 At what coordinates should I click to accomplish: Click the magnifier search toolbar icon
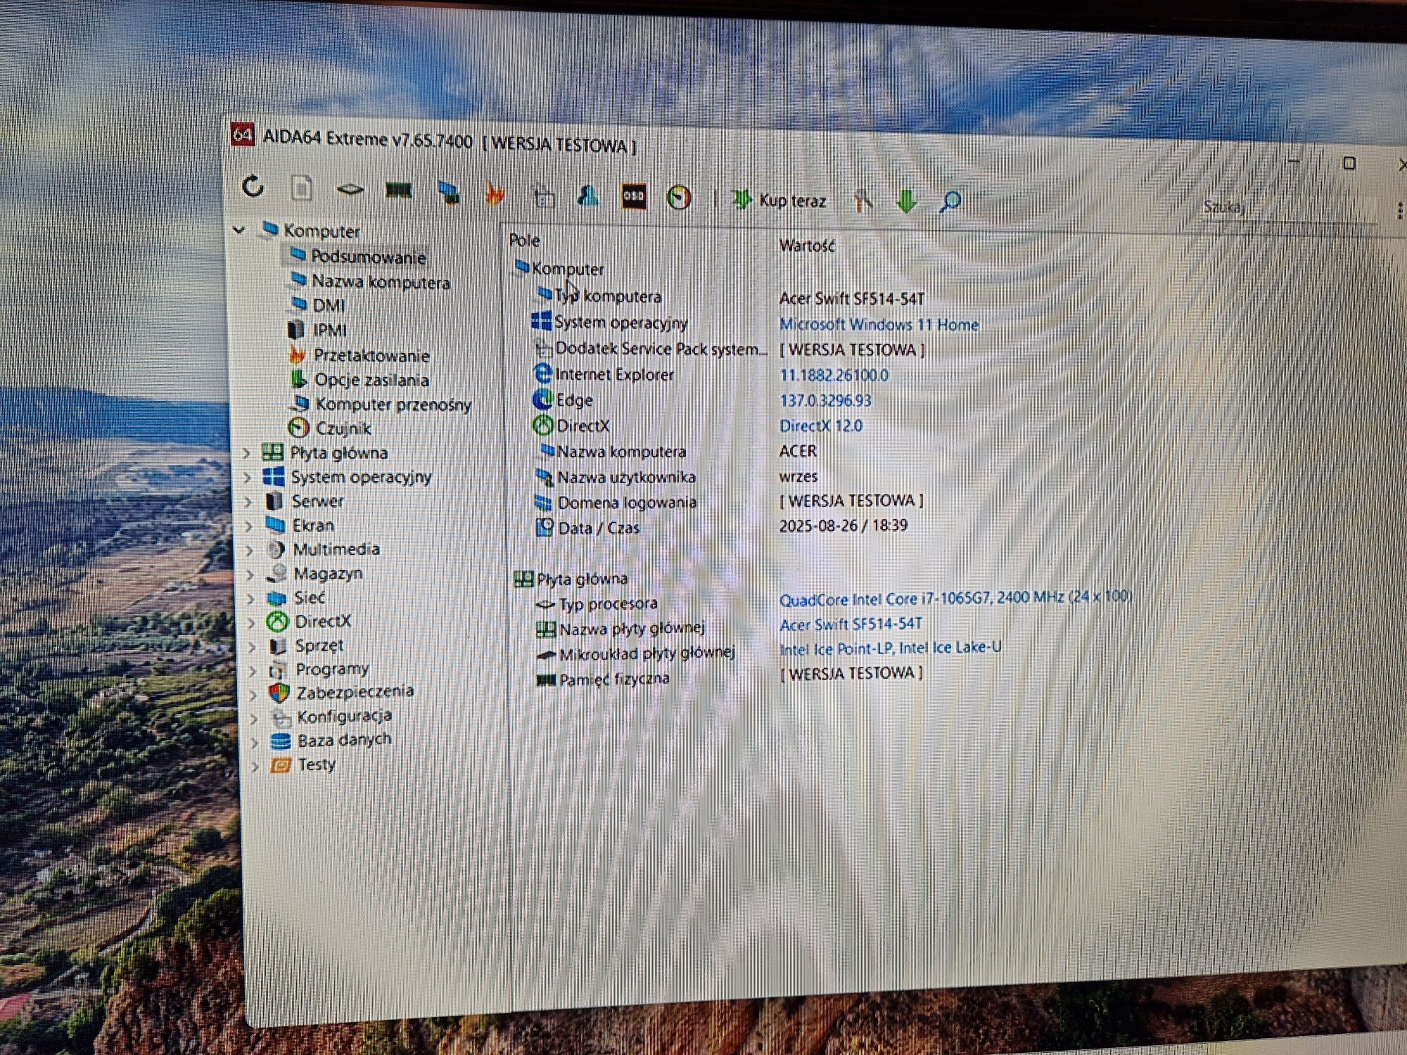point(950,203)
